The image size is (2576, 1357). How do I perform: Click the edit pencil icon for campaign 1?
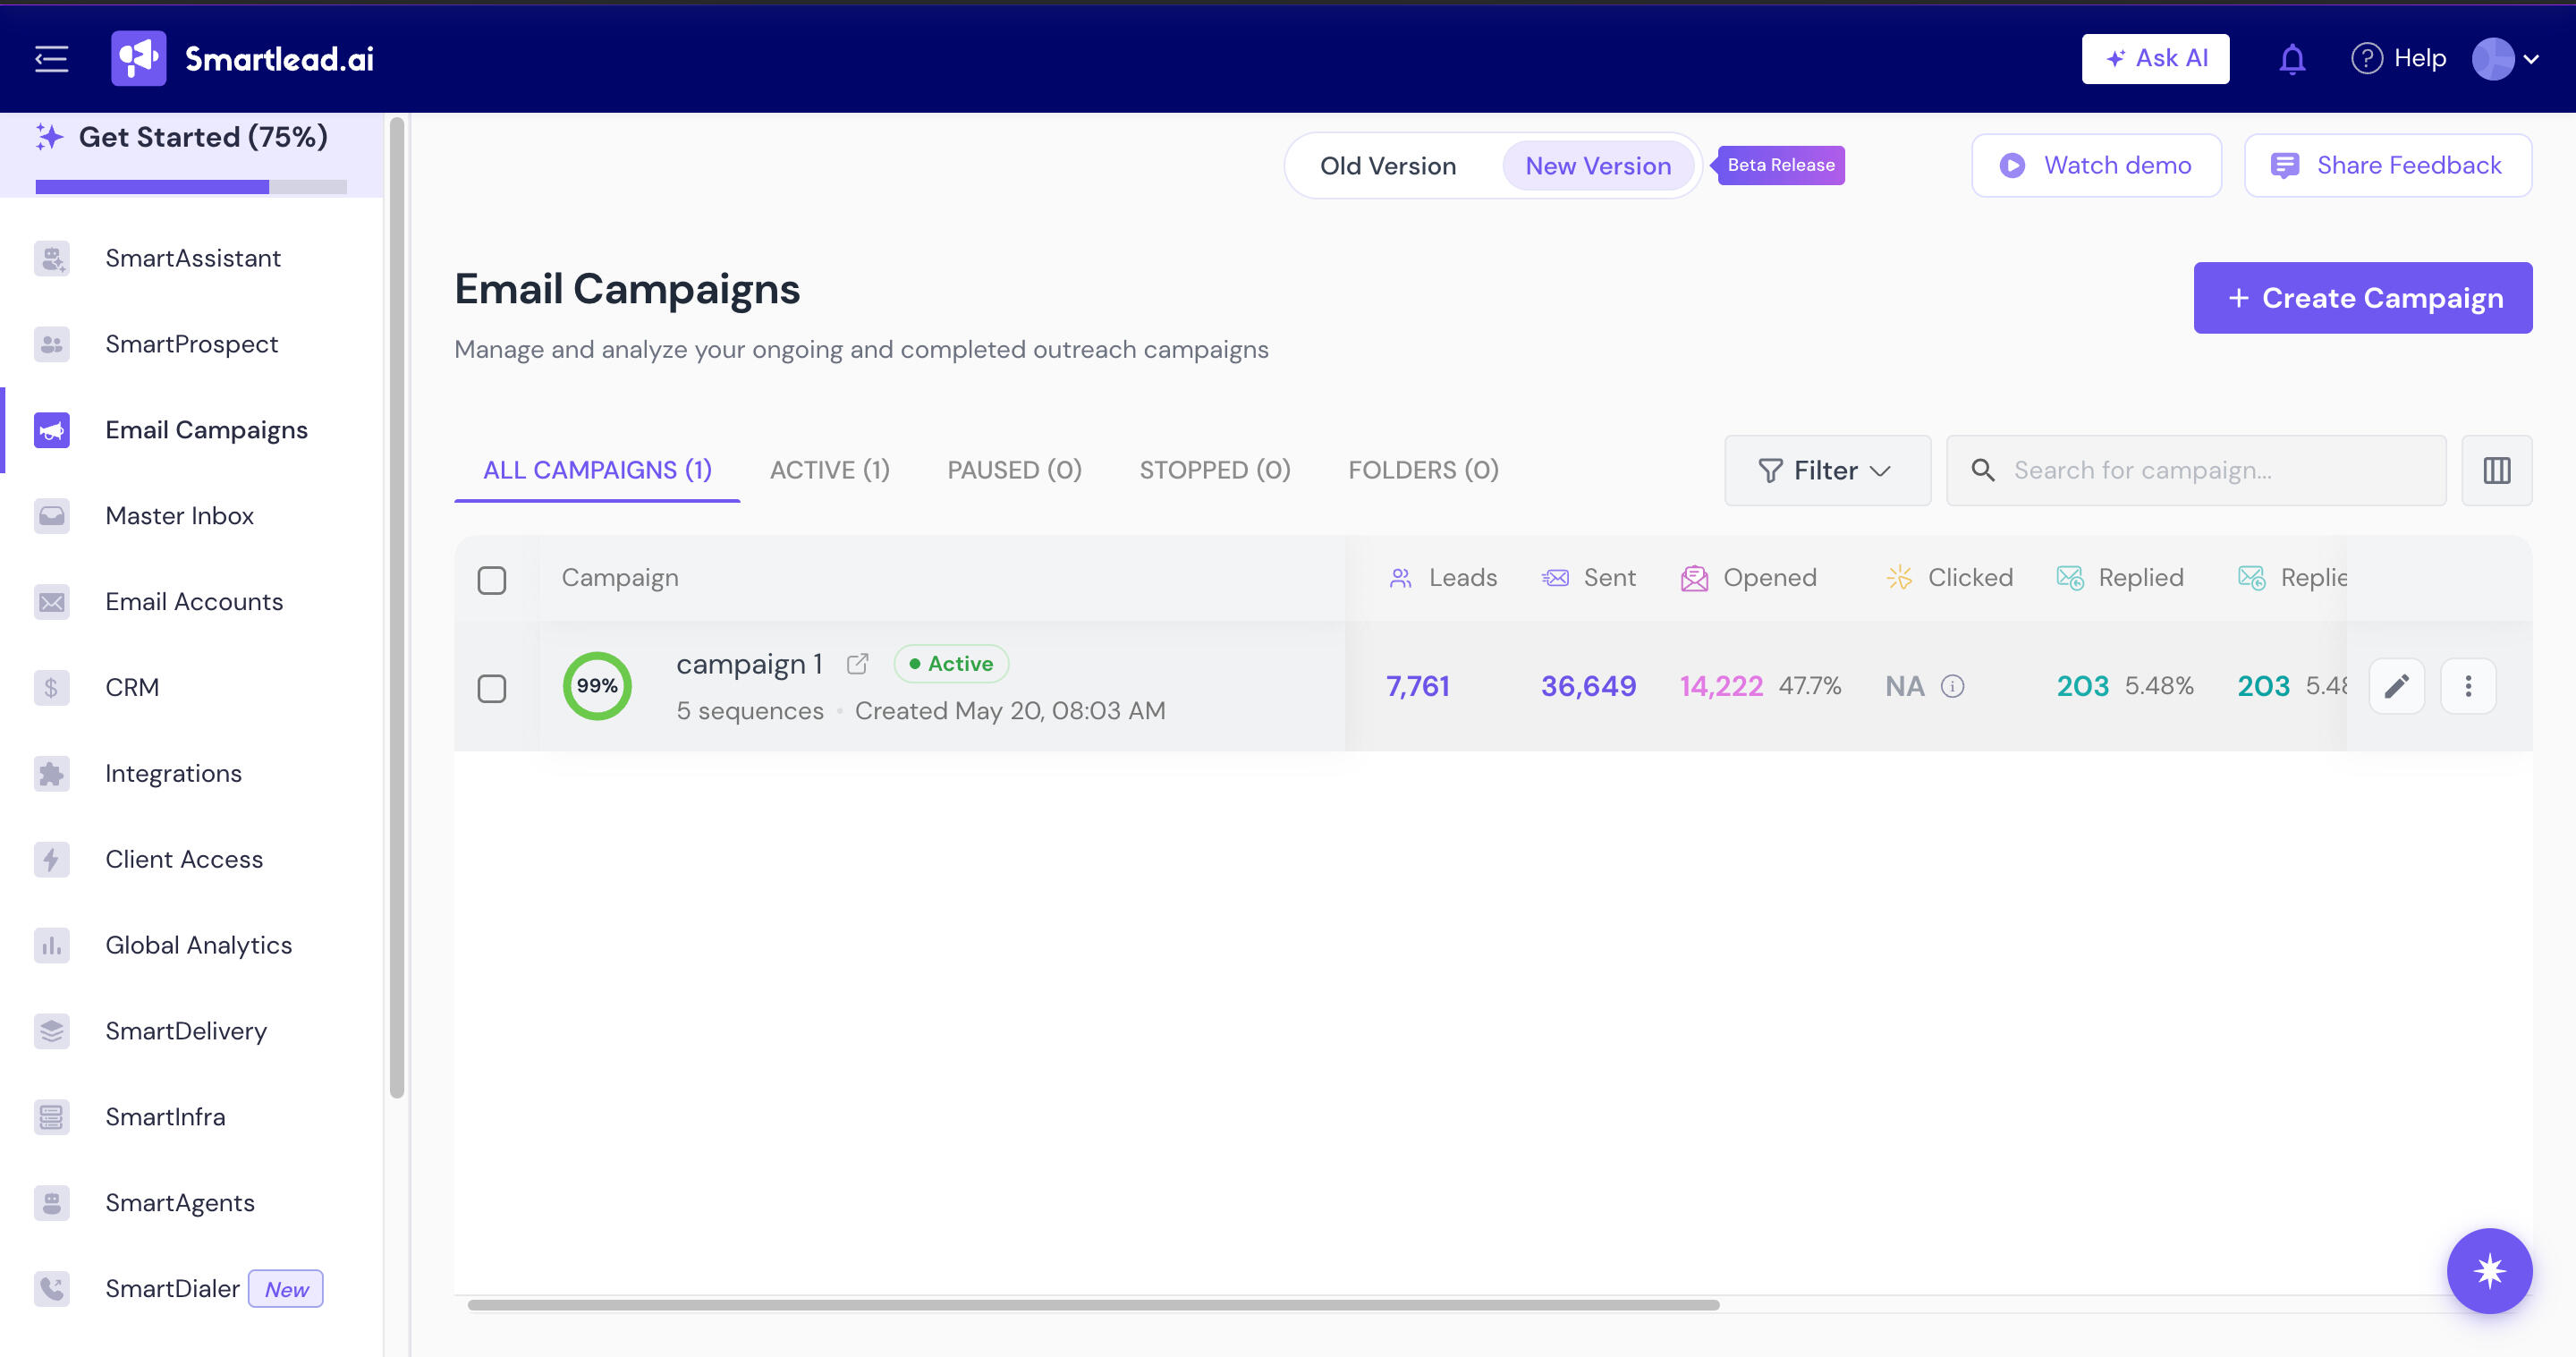[x=2396, y=686]
